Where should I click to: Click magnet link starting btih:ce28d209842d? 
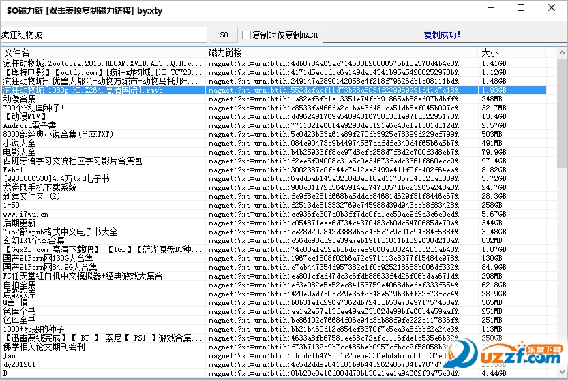(339, 232)
